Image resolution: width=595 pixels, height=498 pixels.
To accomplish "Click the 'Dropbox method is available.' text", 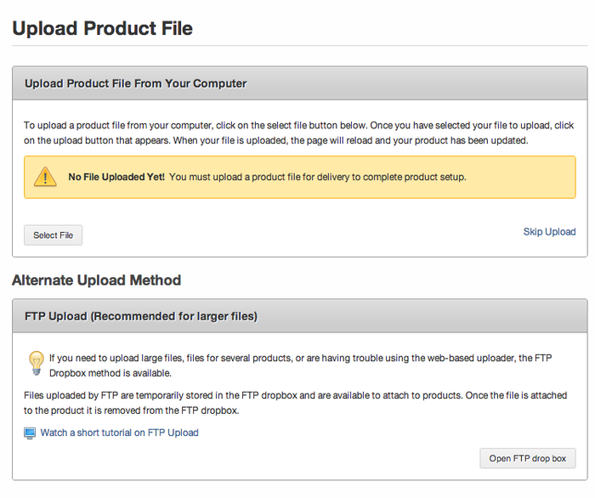I will 110,373.
